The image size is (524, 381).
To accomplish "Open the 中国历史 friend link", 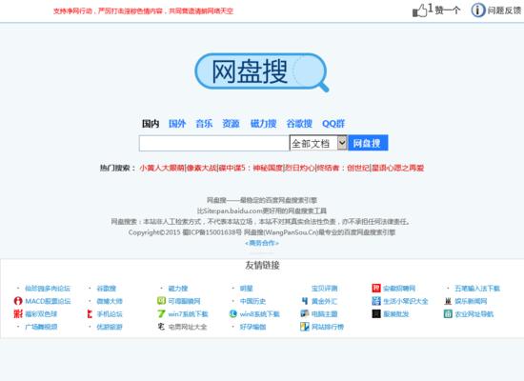I will pos(253,301).
